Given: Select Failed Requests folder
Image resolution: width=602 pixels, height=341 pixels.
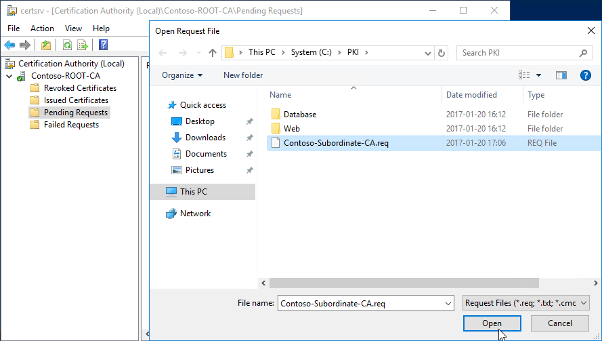Looking at the screenshot, I should [x=71, y=125].
